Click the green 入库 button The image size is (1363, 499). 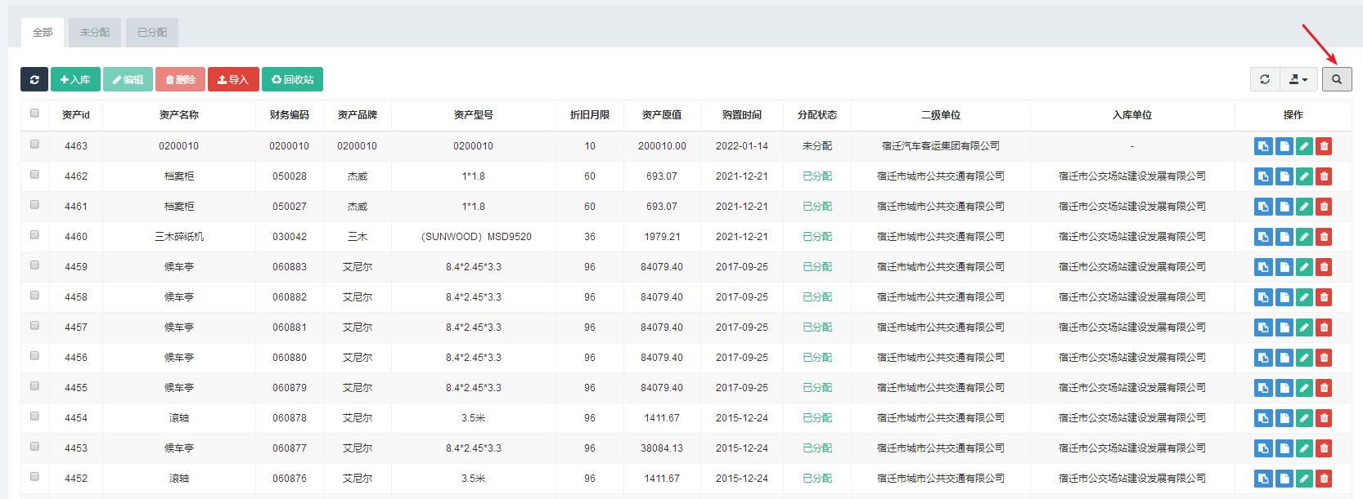click(x=75, y=79)
